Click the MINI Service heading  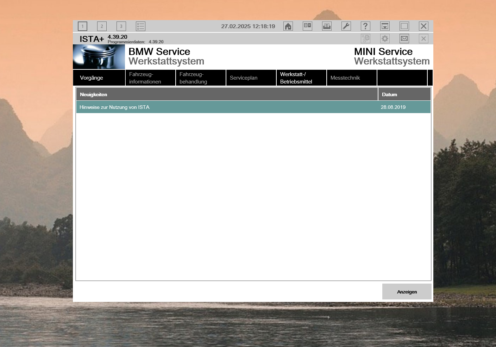pyautogui.click(x=383, y=51)
